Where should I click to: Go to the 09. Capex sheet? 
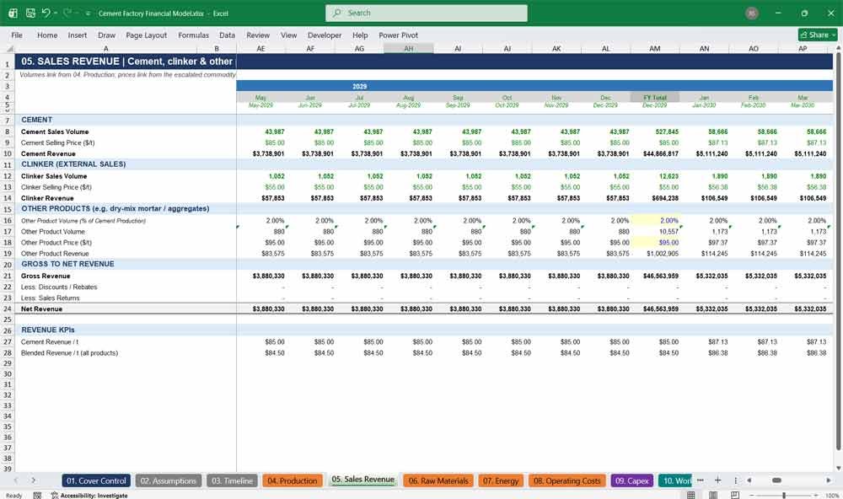tap(632, 480)
